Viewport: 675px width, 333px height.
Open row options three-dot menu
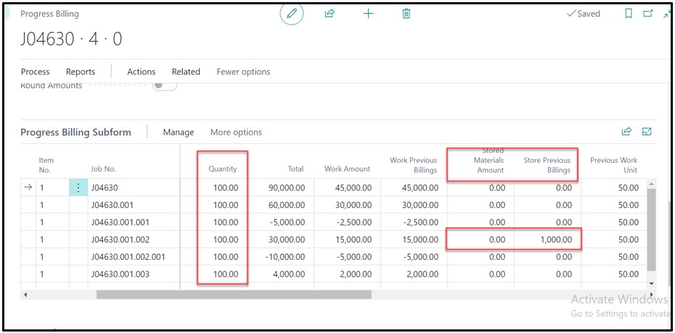point(78,188)
